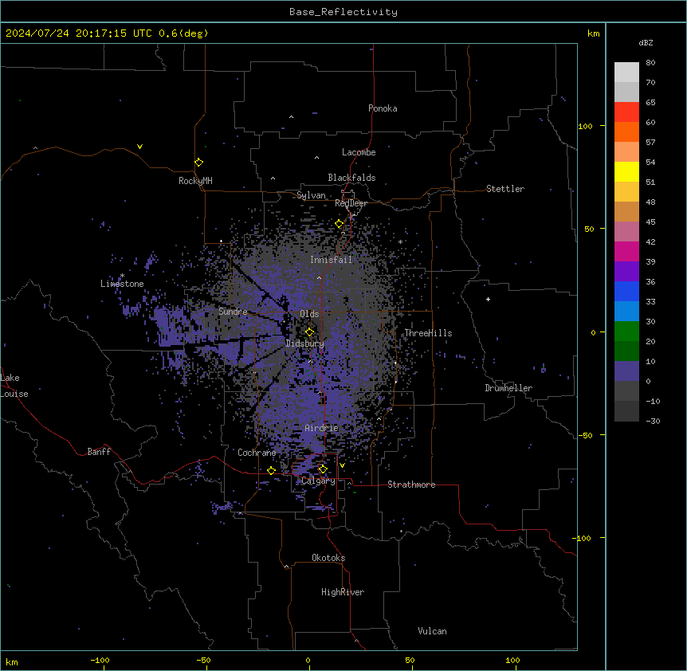Pick the purple 36-39 dBZ legend swatch
The width and height of the screenshot is (687, 671).
pos(626,271)
